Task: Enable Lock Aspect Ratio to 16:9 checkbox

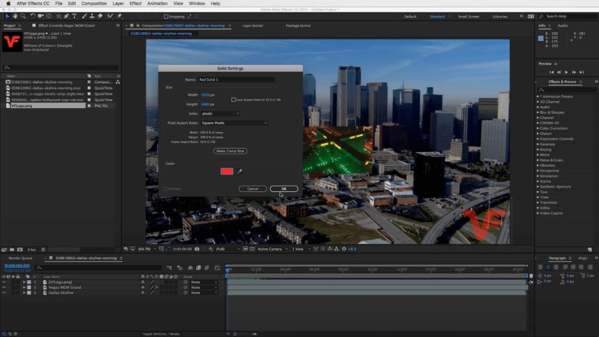Action: click(234, 100)
